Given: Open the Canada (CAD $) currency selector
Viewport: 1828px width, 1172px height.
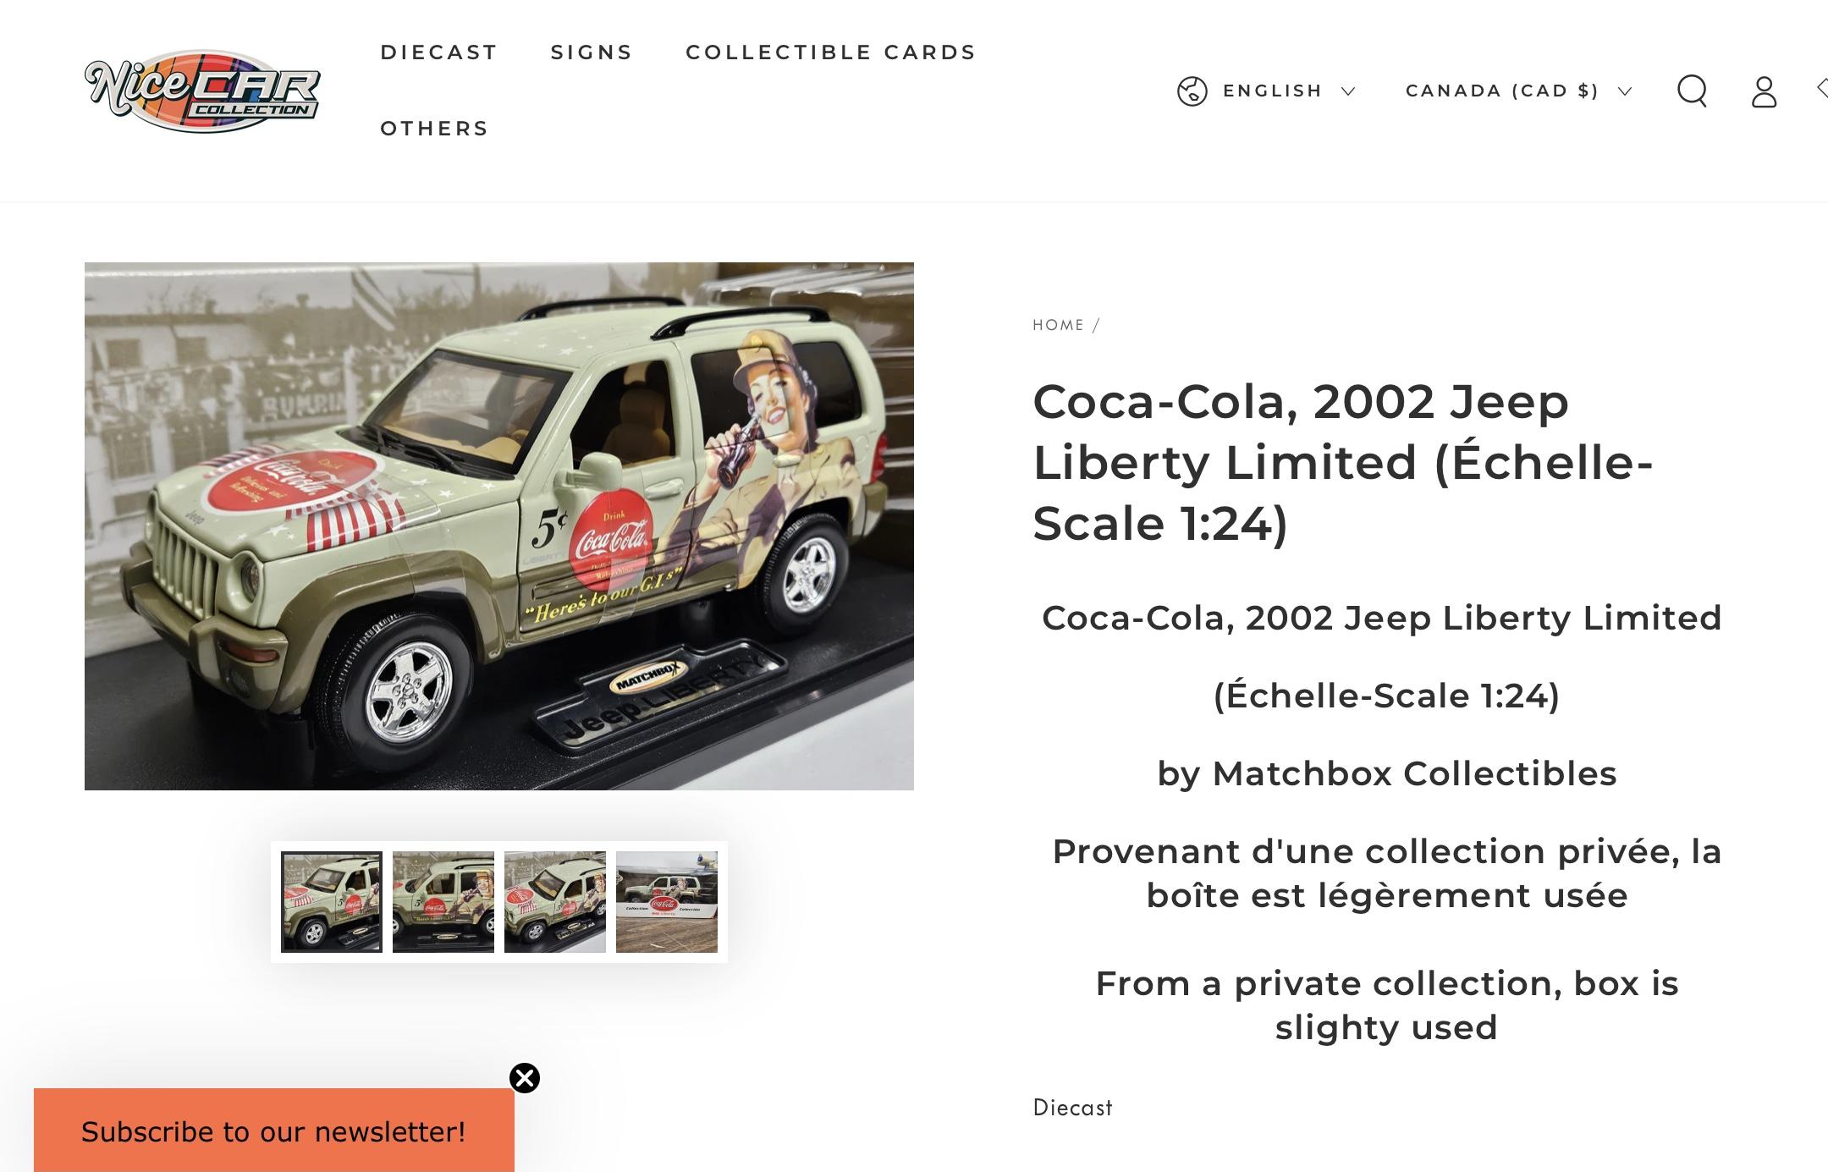Looking at the screenshot, I should [1518, 91].
